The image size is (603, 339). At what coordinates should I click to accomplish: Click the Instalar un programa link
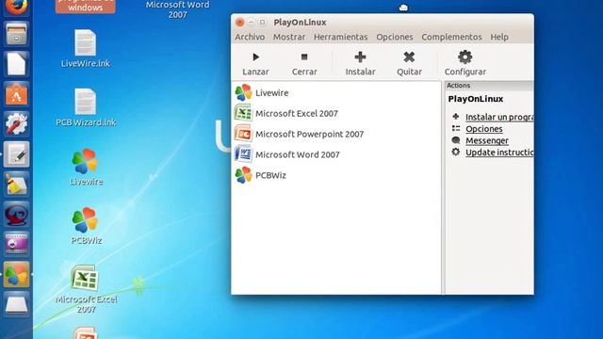499,117
